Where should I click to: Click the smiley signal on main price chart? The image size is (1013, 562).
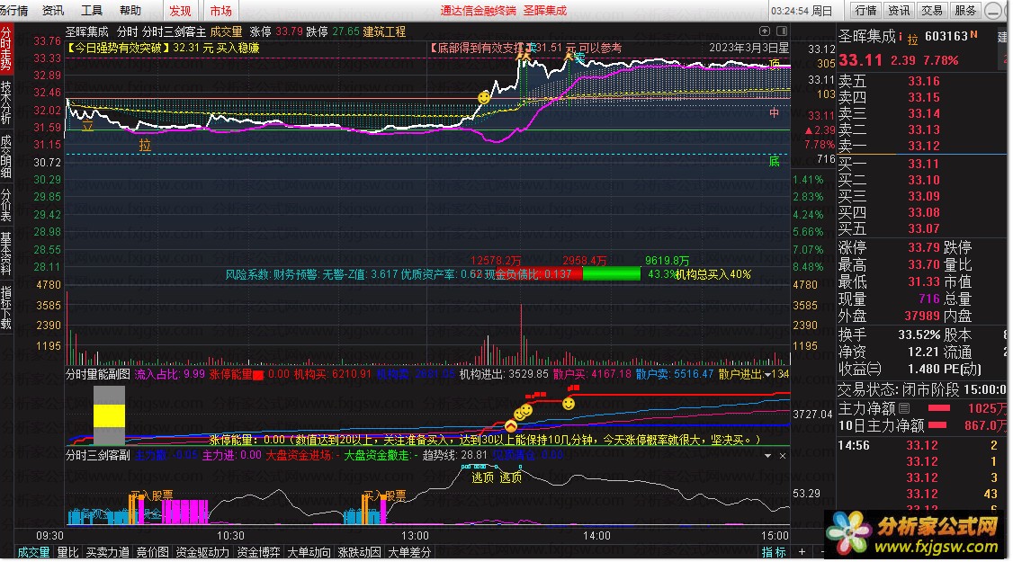(x=483, y=97)
